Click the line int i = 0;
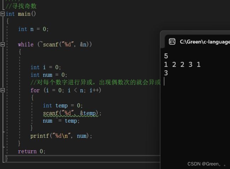 (46, 67)
